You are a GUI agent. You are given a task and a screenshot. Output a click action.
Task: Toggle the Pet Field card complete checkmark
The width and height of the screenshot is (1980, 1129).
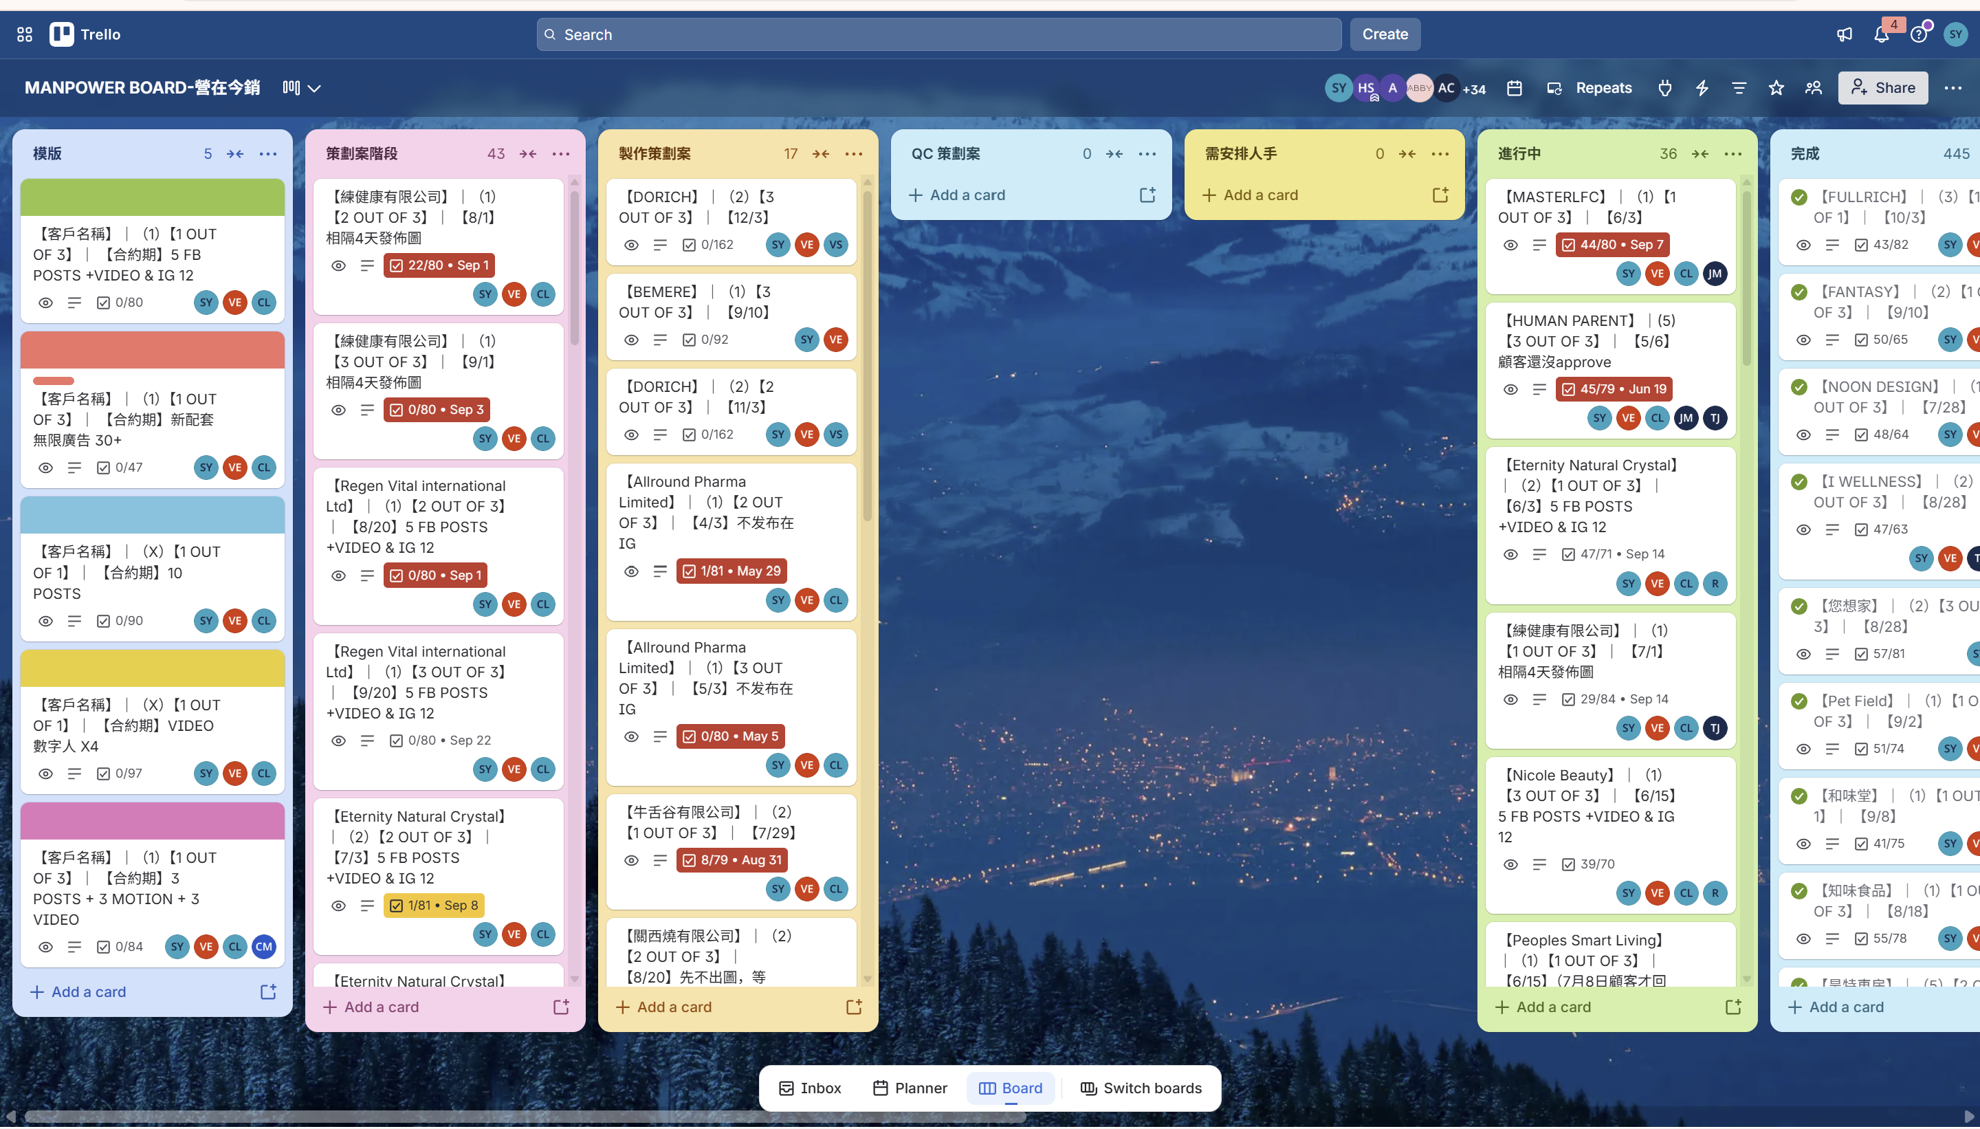coord(1799,701)
